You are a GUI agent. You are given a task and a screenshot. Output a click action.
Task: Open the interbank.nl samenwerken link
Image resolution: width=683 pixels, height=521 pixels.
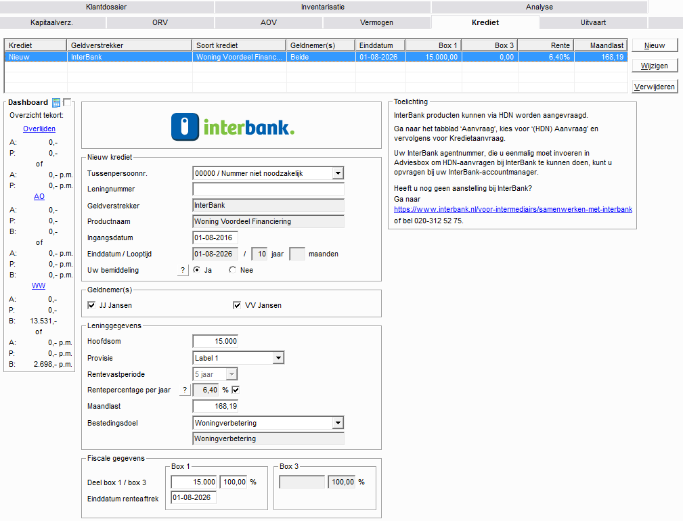click(513, 209)
